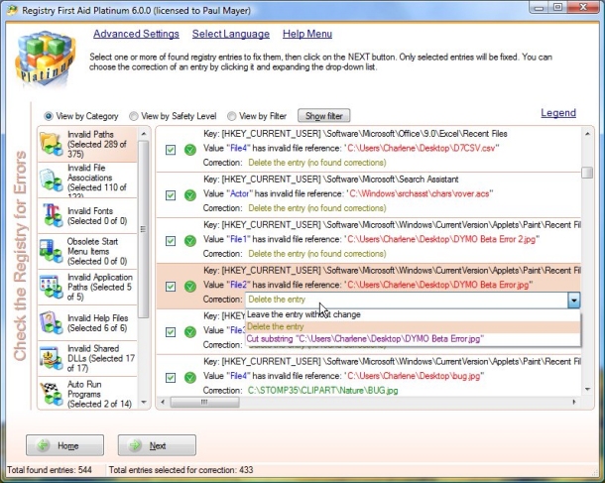Uncheck the bug.jpg entry checkbox
Viewport: 605px width, 483px height.
tap(171, 377)
